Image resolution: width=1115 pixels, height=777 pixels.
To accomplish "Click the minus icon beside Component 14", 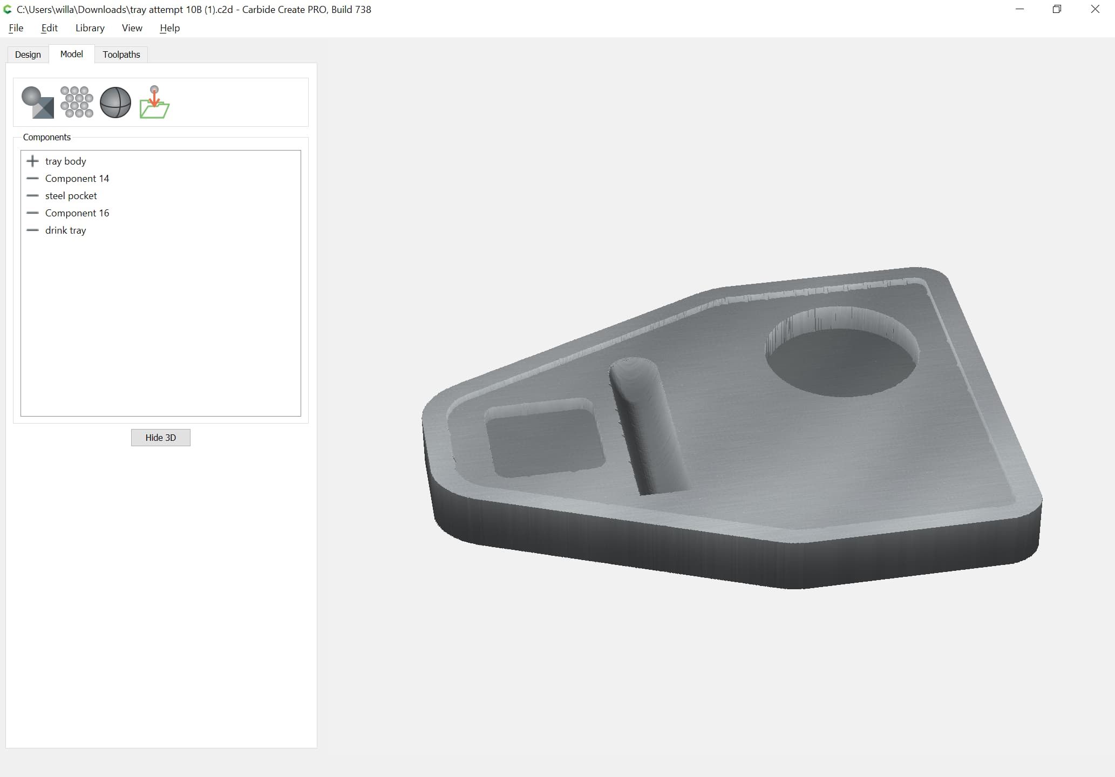I will [x=33, y=178].
